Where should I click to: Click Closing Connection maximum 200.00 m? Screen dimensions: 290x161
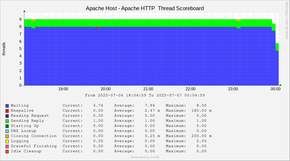tap(202, 136)
